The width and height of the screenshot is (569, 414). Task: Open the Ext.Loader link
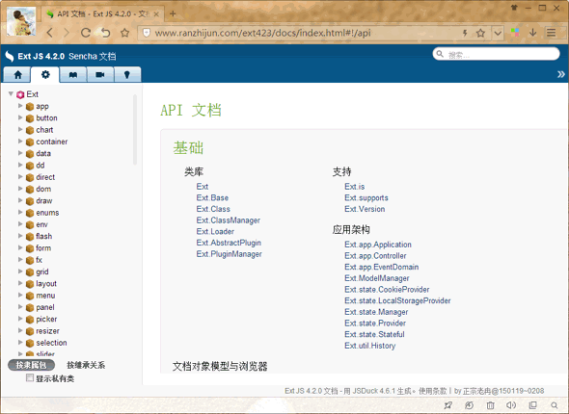click(215, 231)
